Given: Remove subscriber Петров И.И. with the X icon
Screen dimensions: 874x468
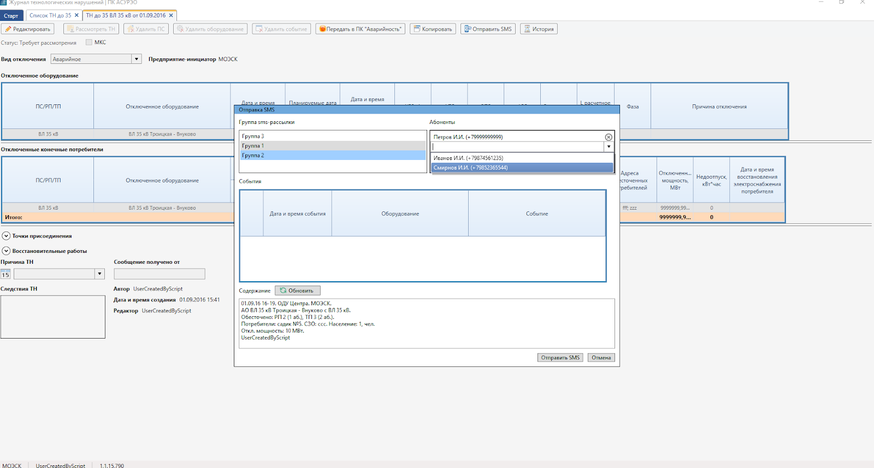Looking at the screenshot, I should (x=609, y=137).
